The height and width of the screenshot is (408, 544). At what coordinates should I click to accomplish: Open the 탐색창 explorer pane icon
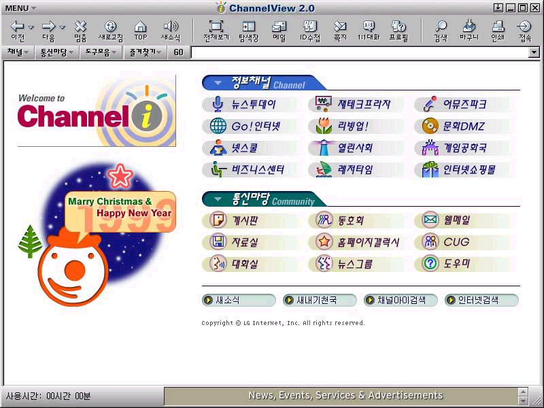tap(249, 26)
